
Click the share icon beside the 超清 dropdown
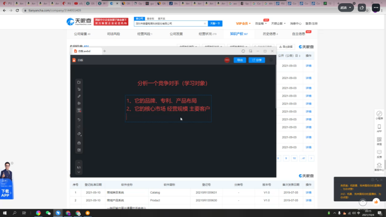pos(362,7)
